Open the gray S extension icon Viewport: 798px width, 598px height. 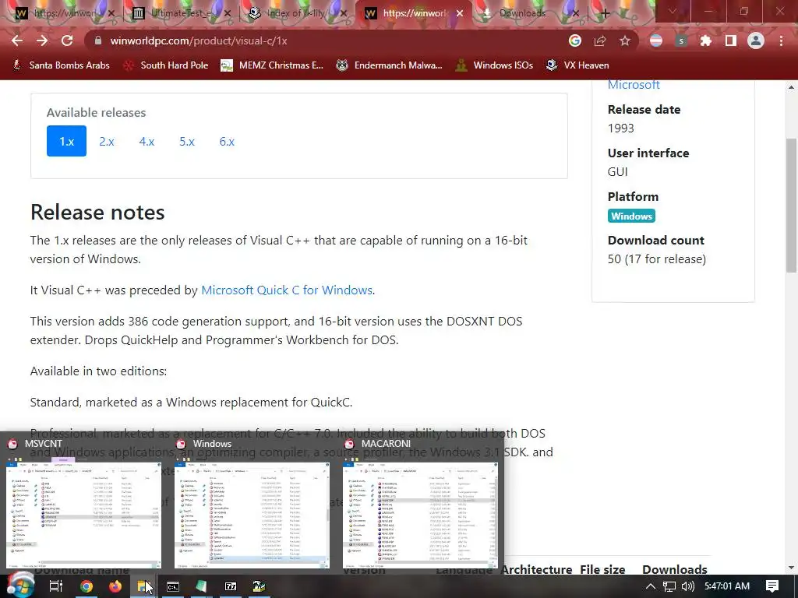[681, 40]
